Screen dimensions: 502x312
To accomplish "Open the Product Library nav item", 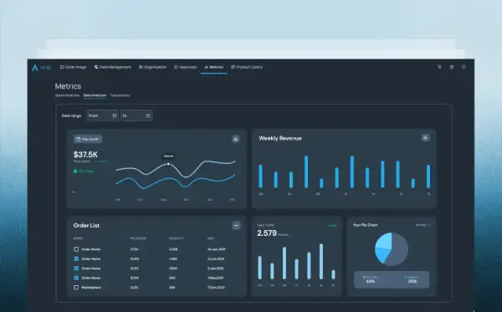I will 247,67.
